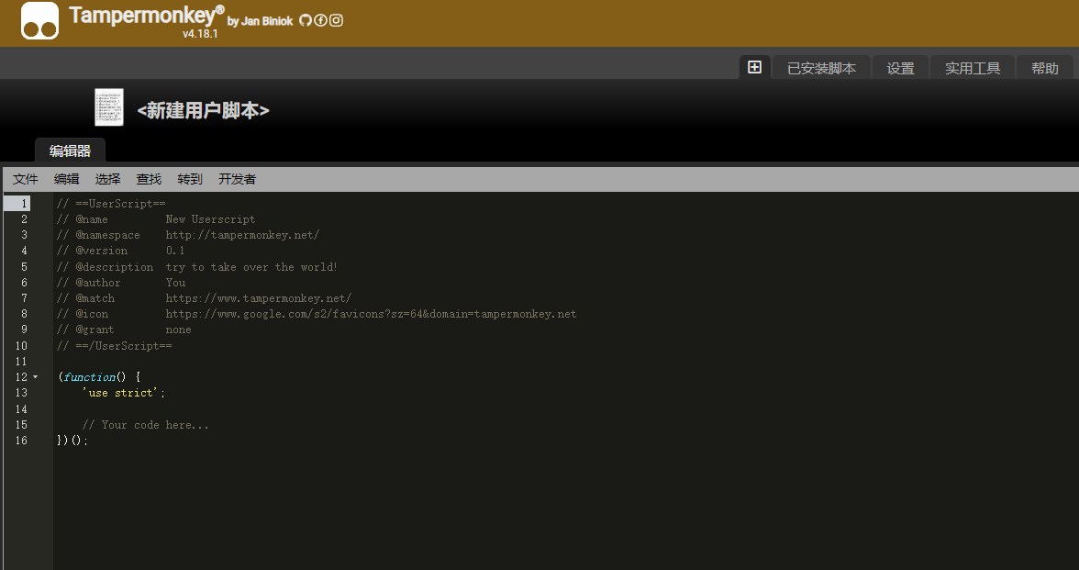1079x570 pixels.
Task: Click the '// Your code here...' comment
Action: 145,425
